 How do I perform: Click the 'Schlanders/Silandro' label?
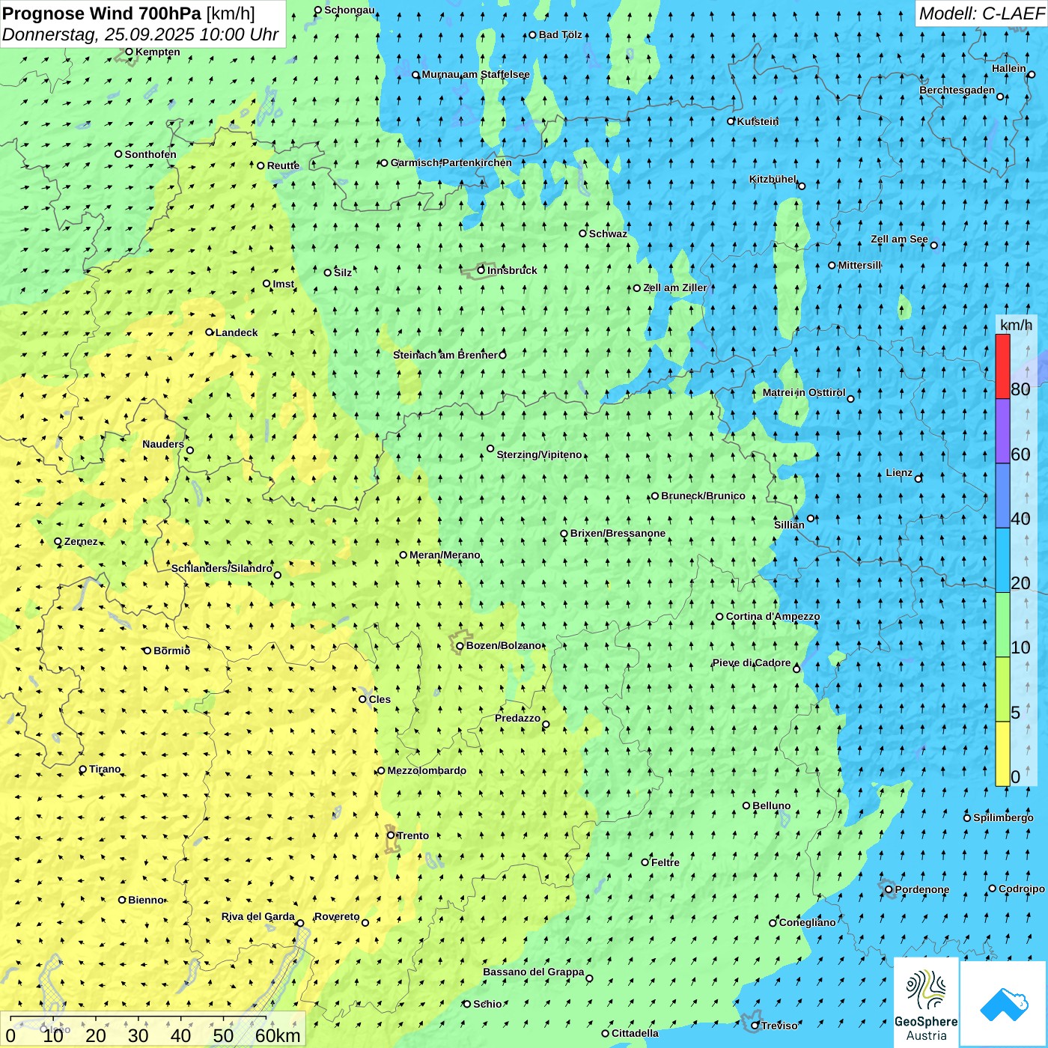click(x=222, y=568)
